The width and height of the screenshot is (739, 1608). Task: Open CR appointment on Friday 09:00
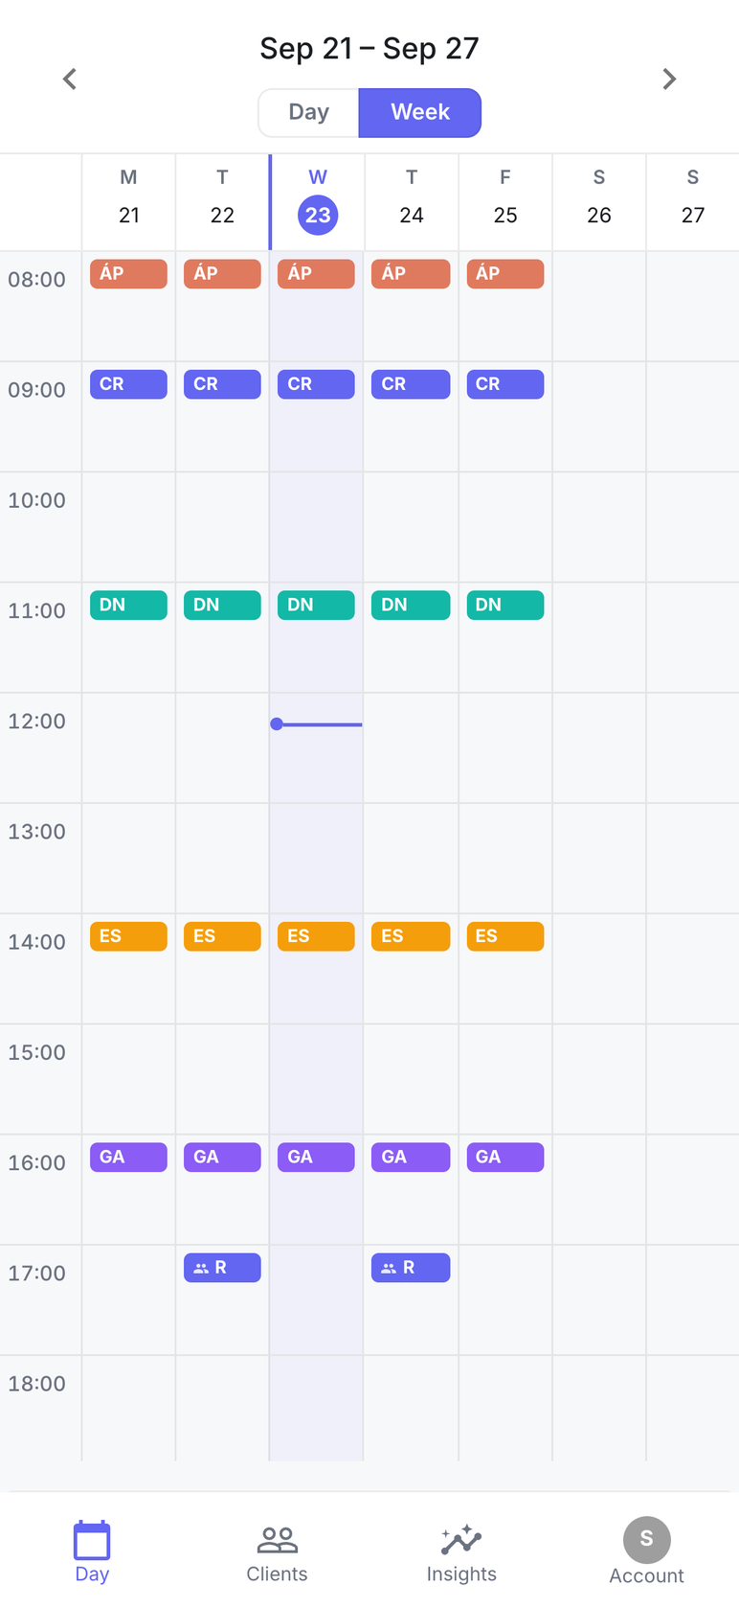[x=505, y=384]
